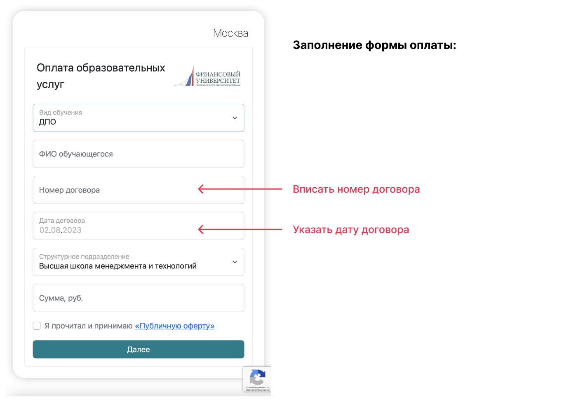Click the Далее button
Image resolution: width=564 pixels, height=410 pixels.
point(139,349)
